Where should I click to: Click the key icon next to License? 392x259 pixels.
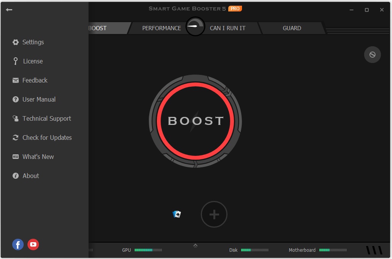[16, 61]
